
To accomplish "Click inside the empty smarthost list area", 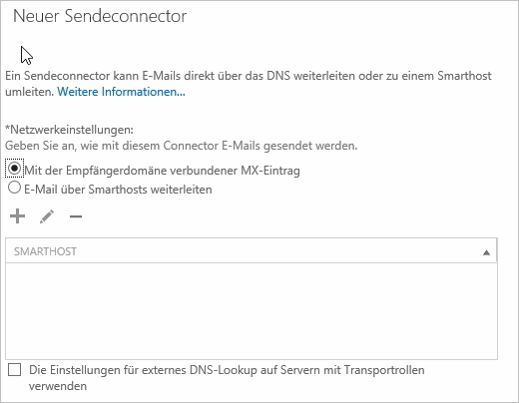I will tap(252, 311).
